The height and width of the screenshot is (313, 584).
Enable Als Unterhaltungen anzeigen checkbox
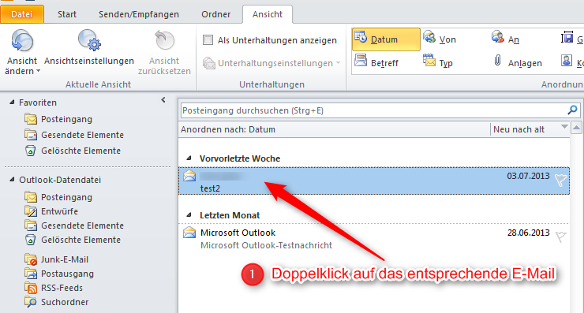(x=208, y=40)
